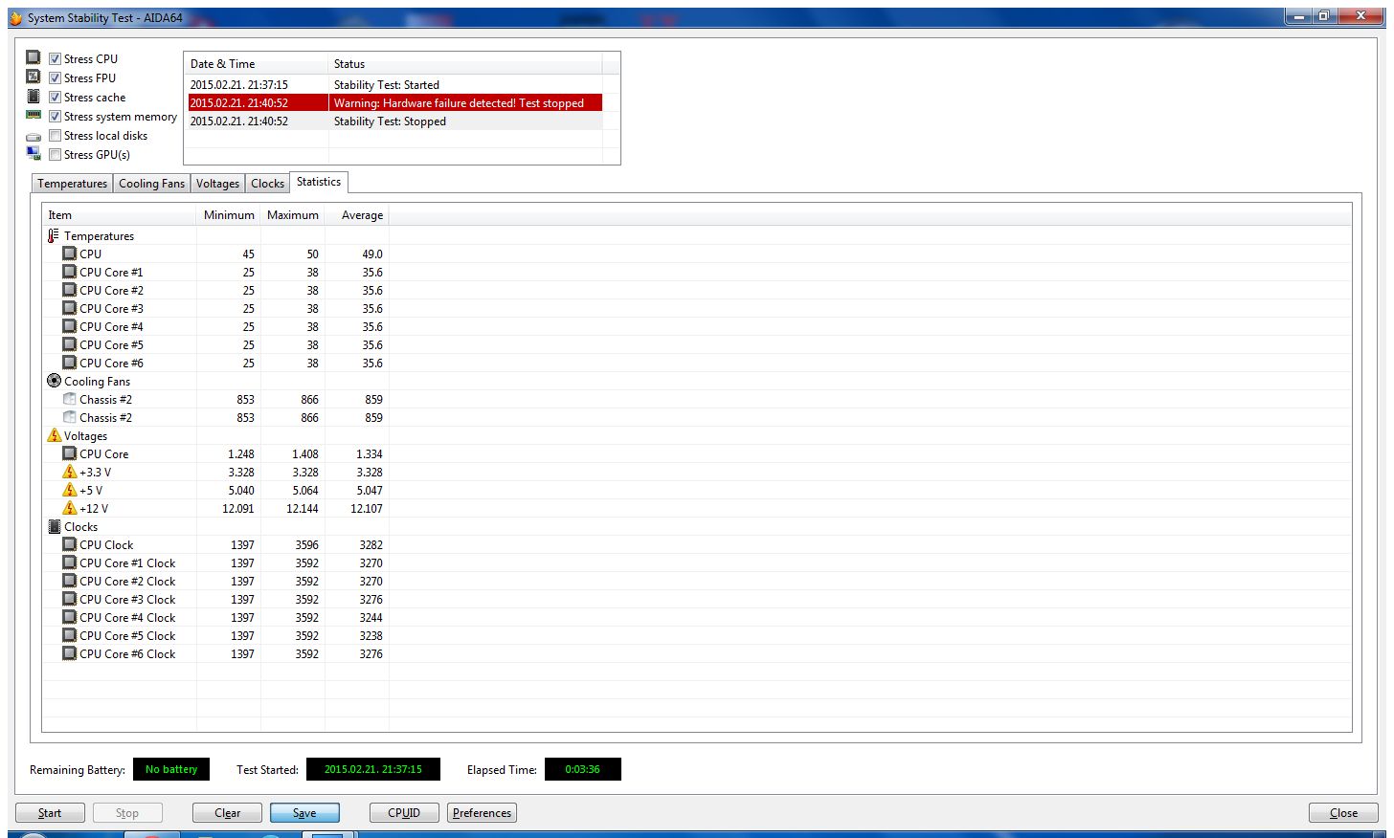Click the CPU Core maximum voltage 1.408
Screen dimensions: 1394x838
tap(305, 453)
